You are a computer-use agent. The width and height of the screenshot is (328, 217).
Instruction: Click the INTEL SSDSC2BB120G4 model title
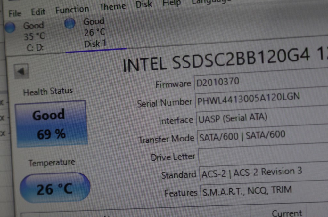225,60
